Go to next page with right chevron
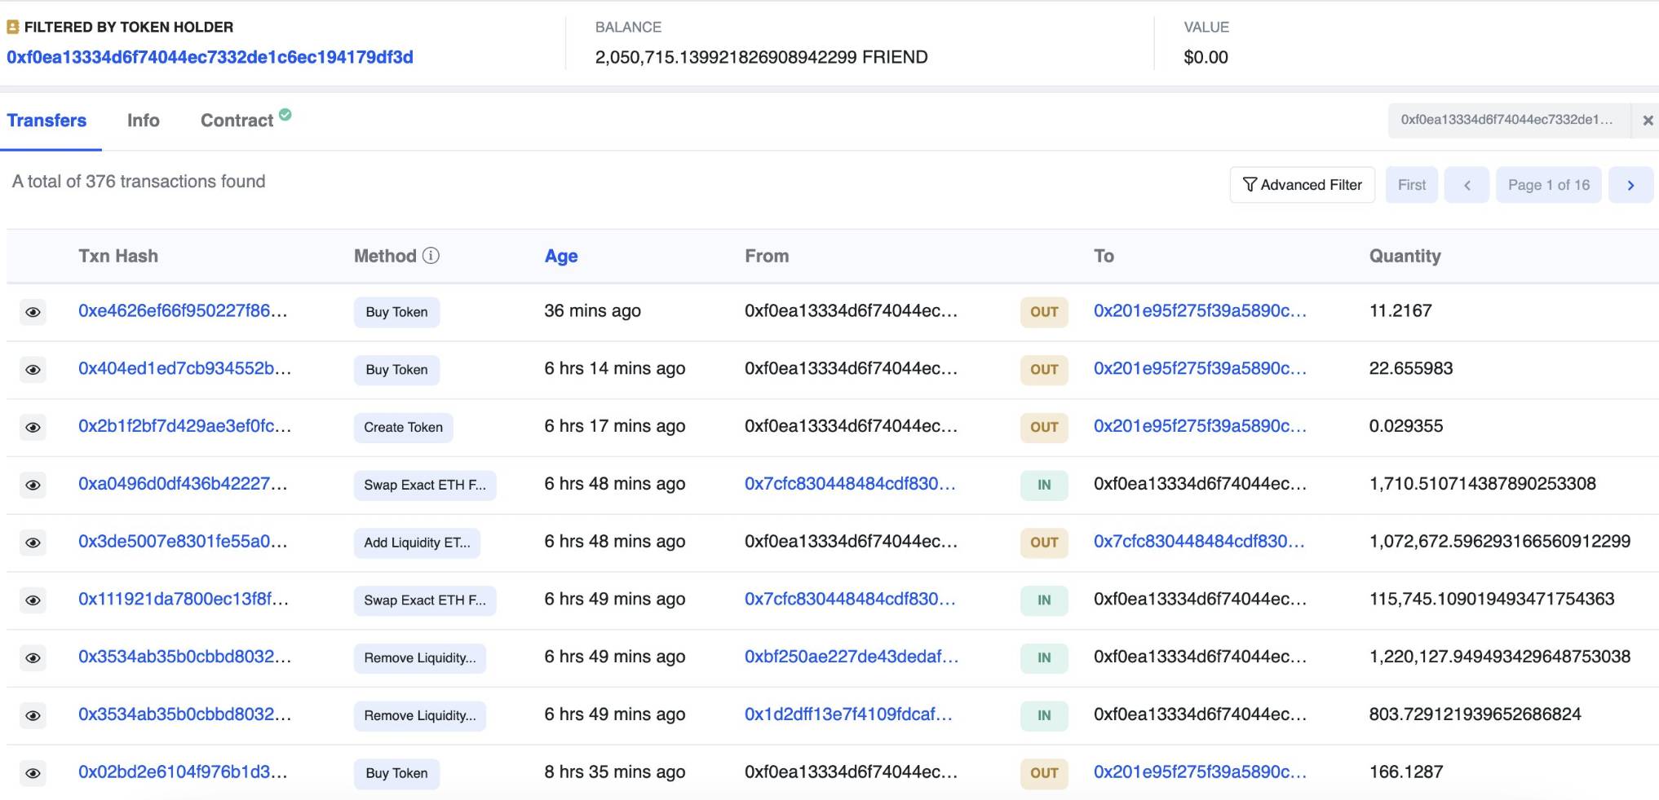Screen dimensions: 1659x800 click(x=1630, y=185)
